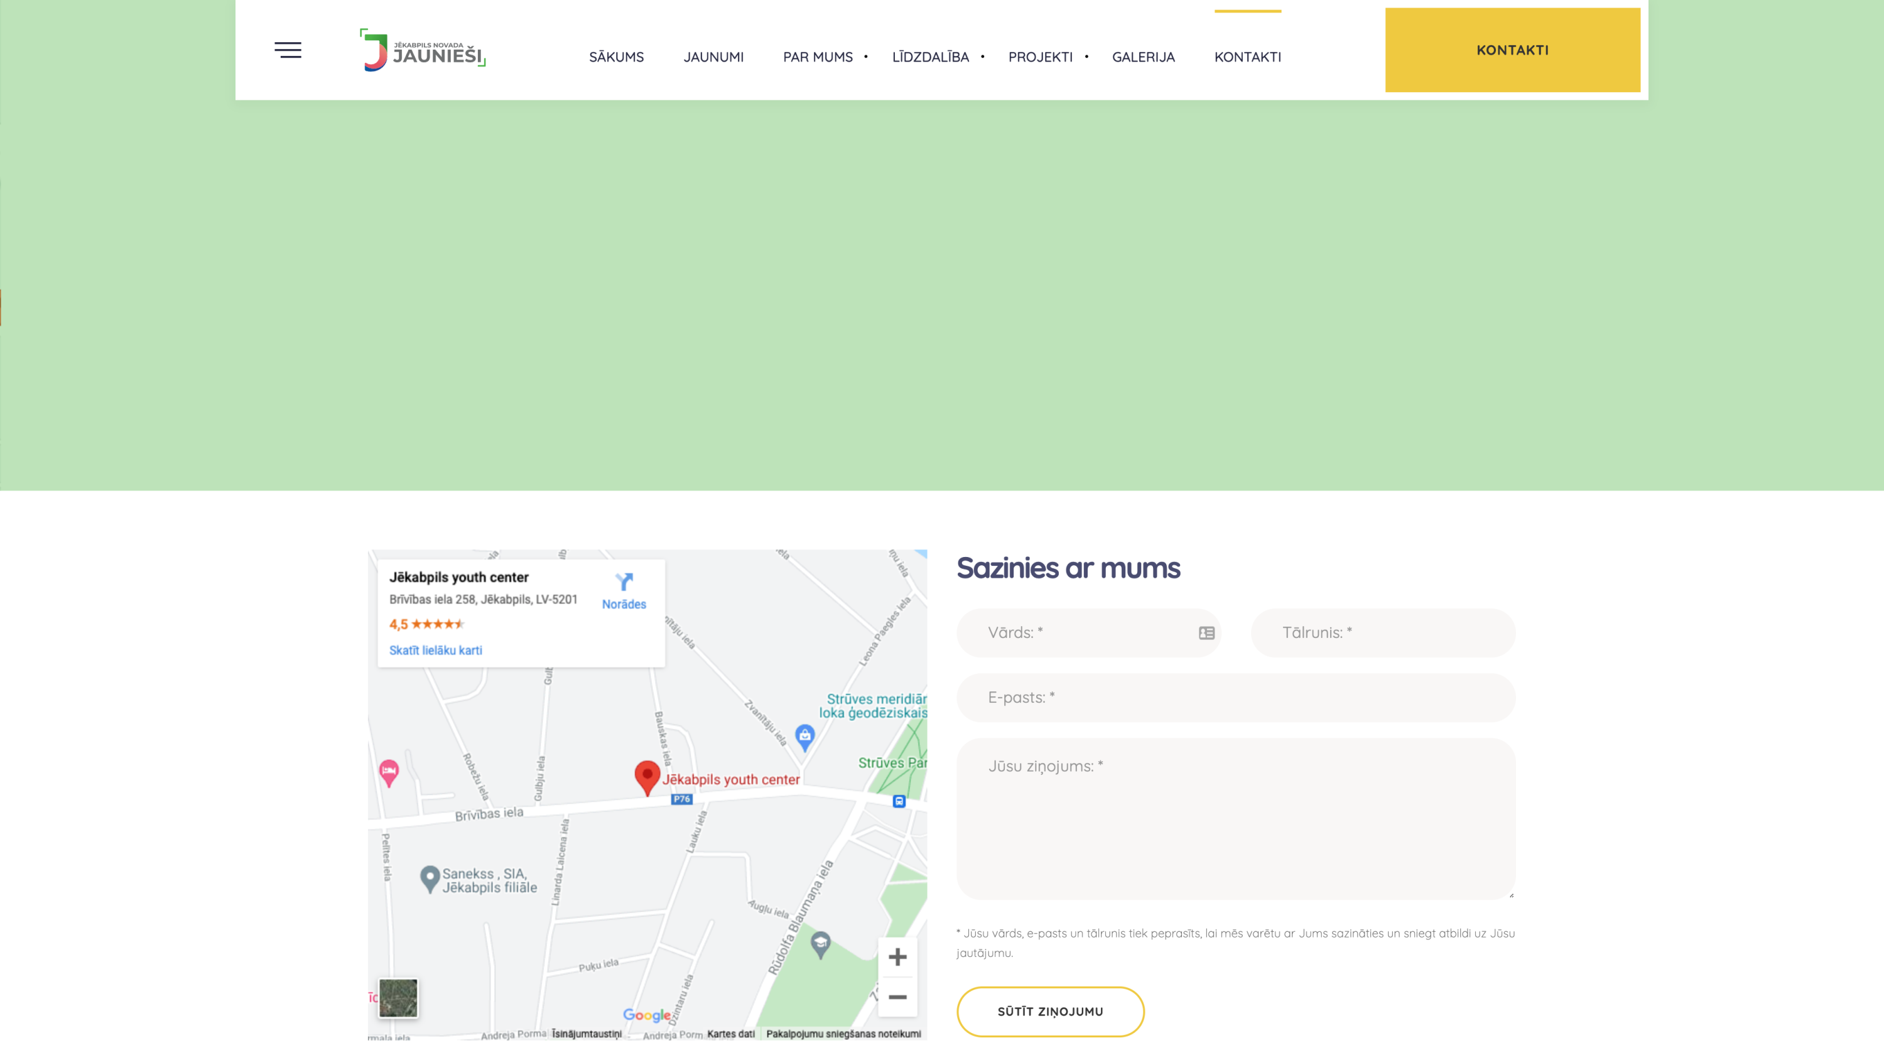
Task: Open Skatīt lielāku karti link
Action: coord(435,651)
